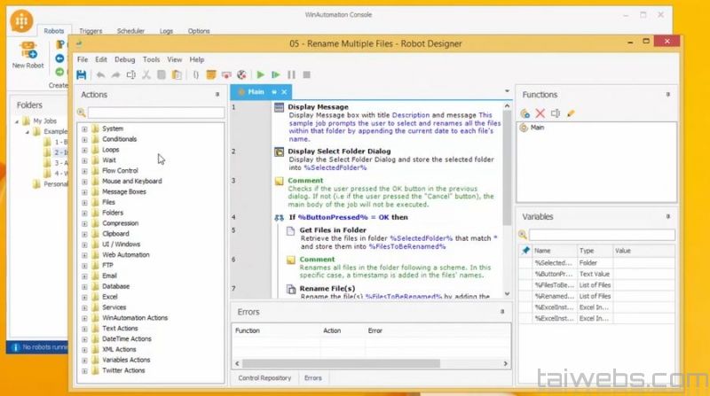Click the pencil edit icon in Functions panel
The height and width of the screenshot is (396, 710).
click(x=571, y=113)
